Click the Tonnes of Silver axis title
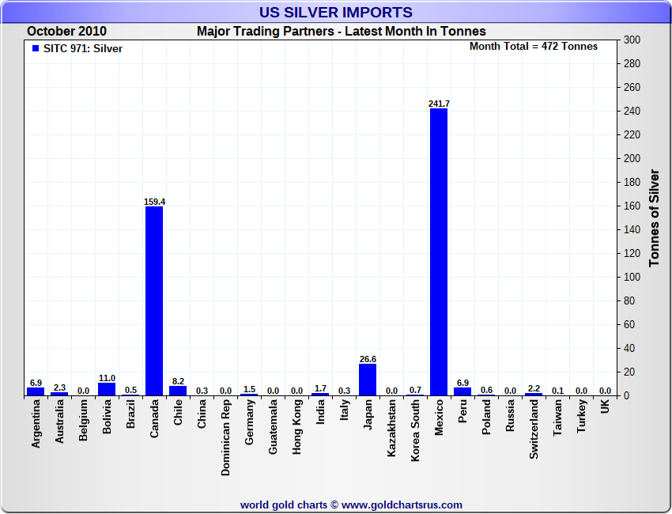 coord(654,217)
